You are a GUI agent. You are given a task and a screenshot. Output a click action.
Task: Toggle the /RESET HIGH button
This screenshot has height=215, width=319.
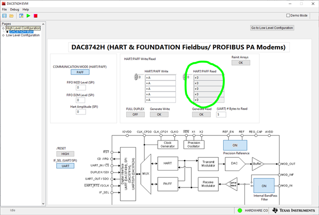point(65,154)
